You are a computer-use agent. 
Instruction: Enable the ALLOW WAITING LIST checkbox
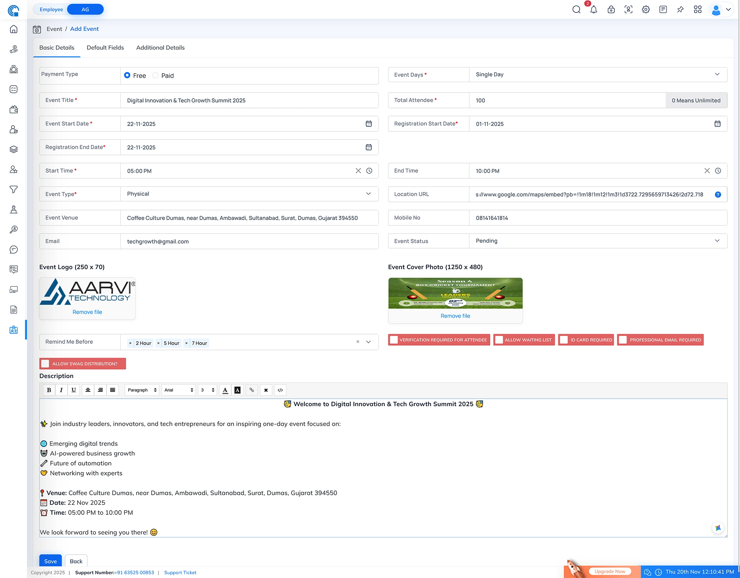point(499,339)
